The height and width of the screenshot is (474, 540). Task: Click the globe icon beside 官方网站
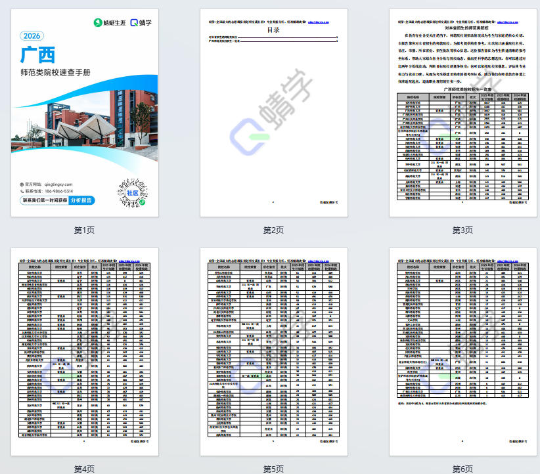[23, 184]
